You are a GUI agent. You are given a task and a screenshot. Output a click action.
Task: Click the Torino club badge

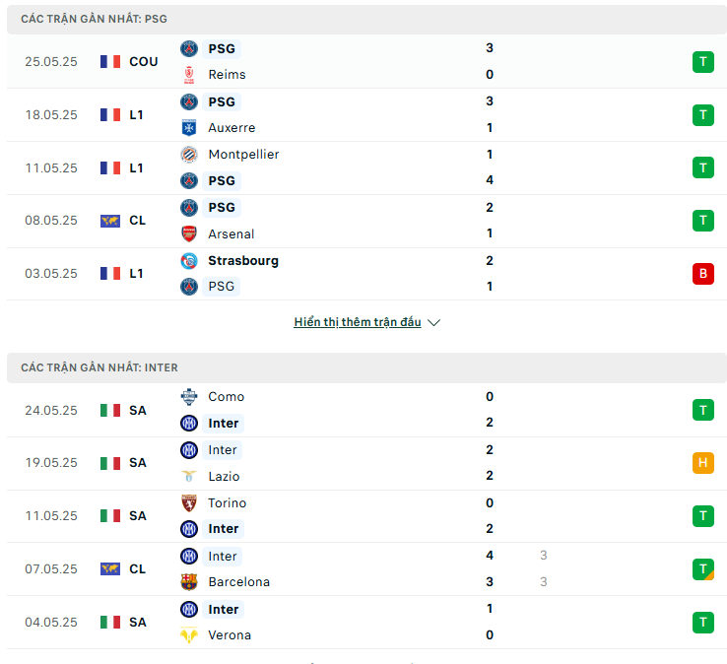[189, 503]
